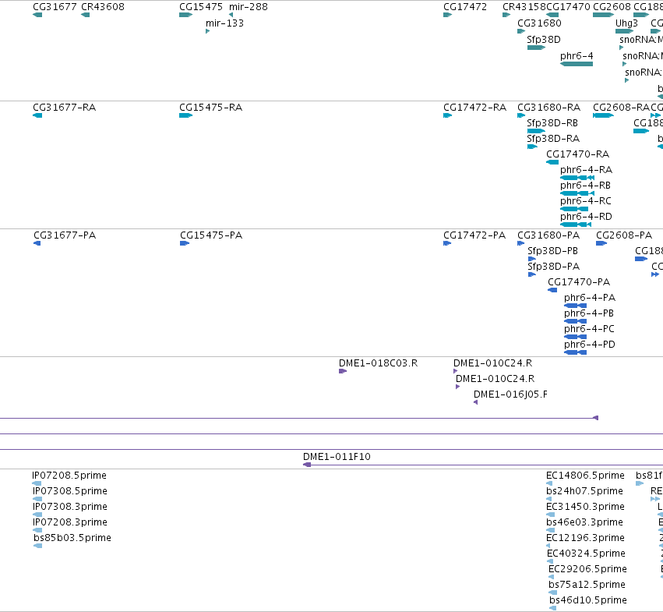Click the CG2608-PA protein label
663x612 pixels.
[624, 235]
